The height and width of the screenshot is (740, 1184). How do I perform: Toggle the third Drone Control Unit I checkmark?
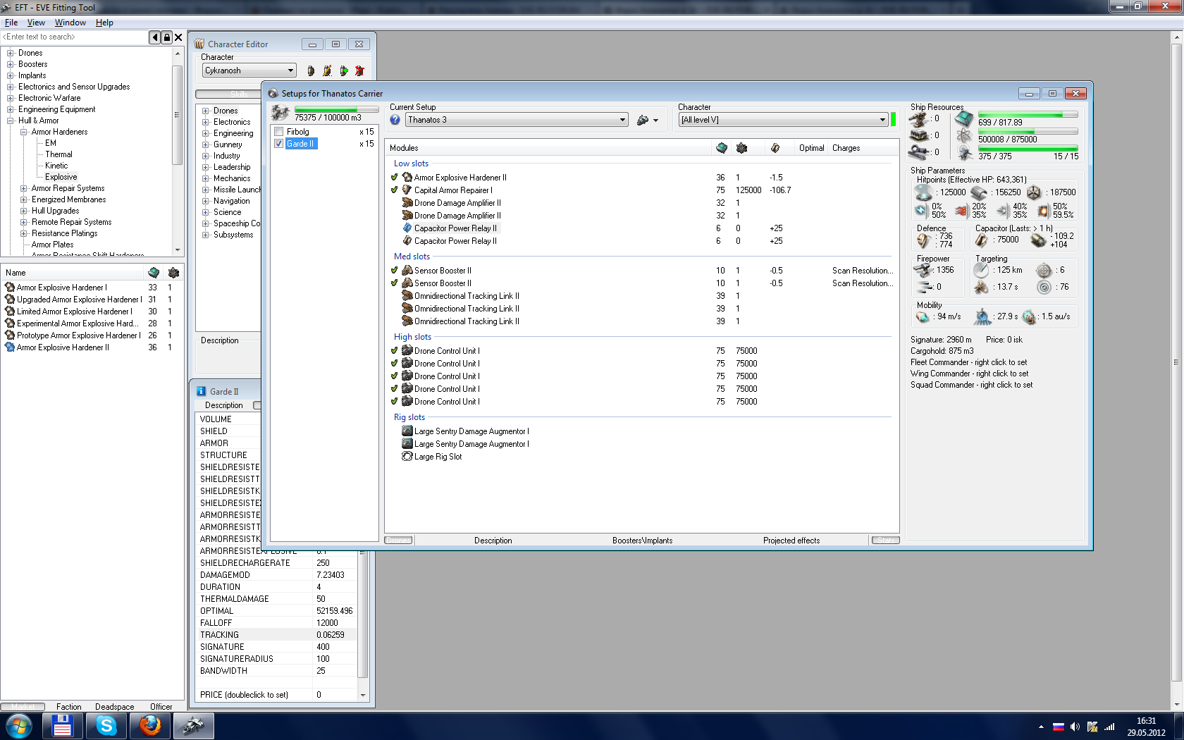click(395, 376)
